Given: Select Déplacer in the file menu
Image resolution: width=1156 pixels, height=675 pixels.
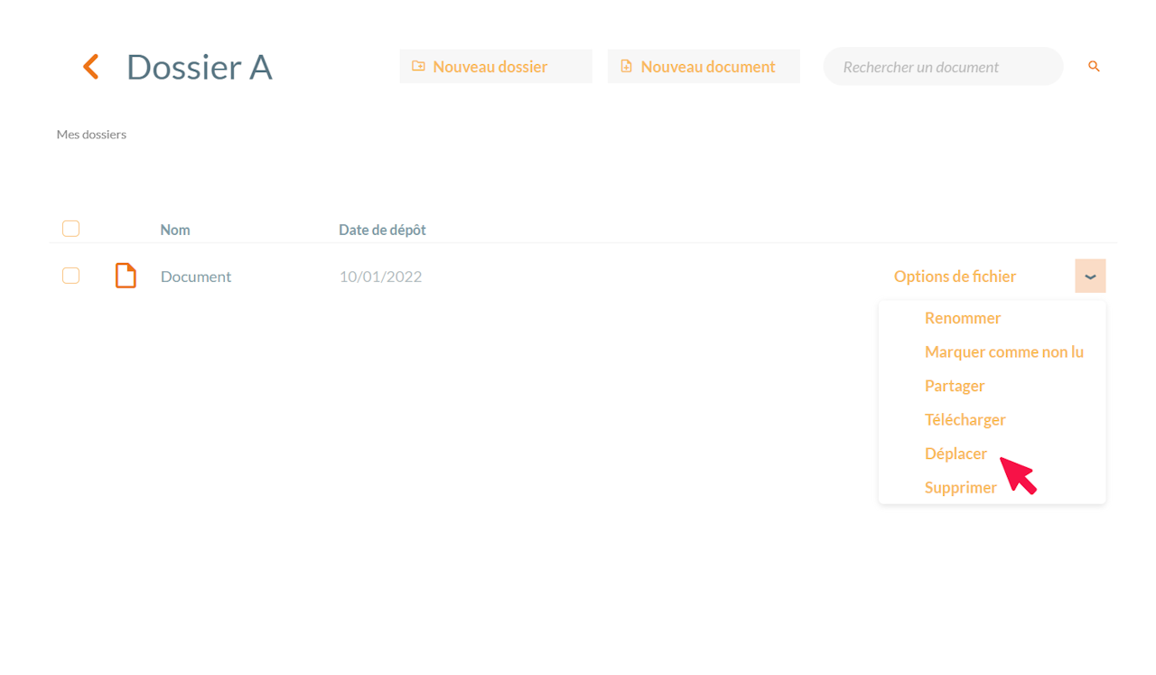Looking at the screenshot, I should (x=956, y=454).
